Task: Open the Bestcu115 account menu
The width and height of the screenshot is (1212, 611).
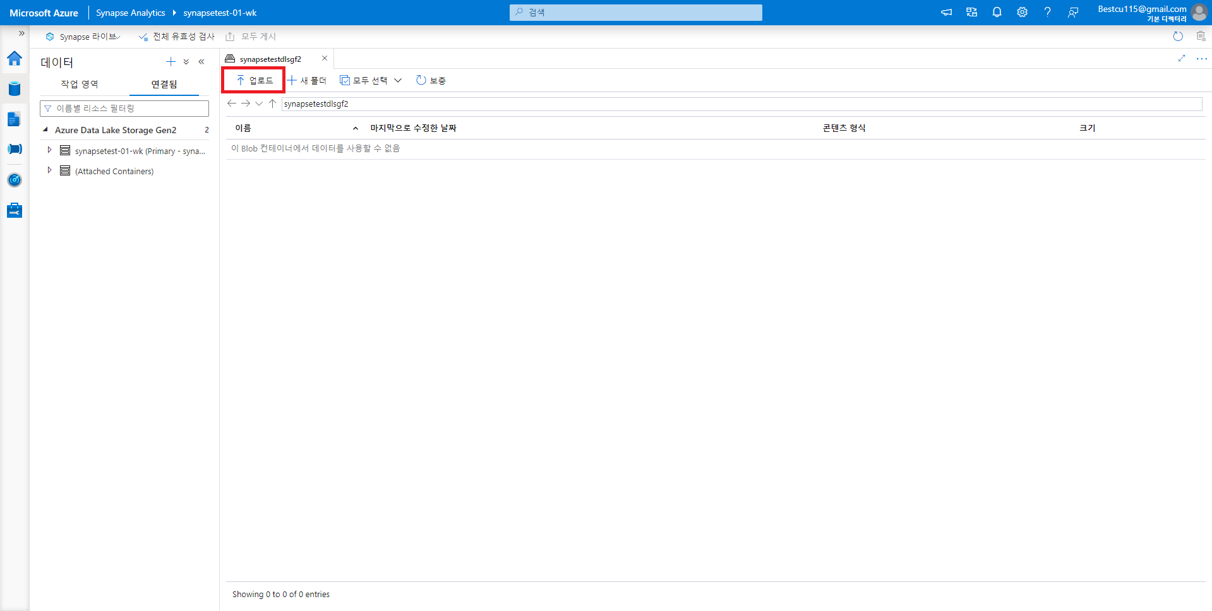Action: click(1142, 13)
